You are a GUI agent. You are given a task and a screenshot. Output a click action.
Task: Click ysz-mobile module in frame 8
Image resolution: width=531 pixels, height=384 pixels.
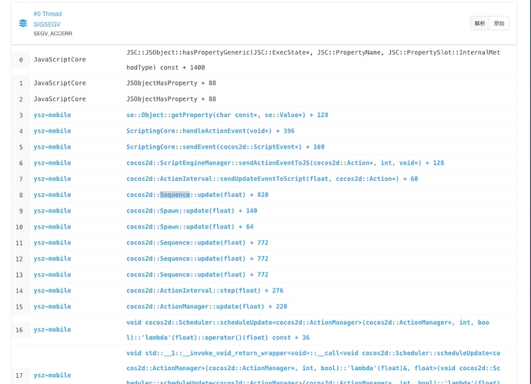(x=52, y=195)
